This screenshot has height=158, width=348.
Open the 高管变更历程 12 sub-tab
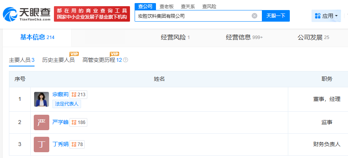coord(102,60)
